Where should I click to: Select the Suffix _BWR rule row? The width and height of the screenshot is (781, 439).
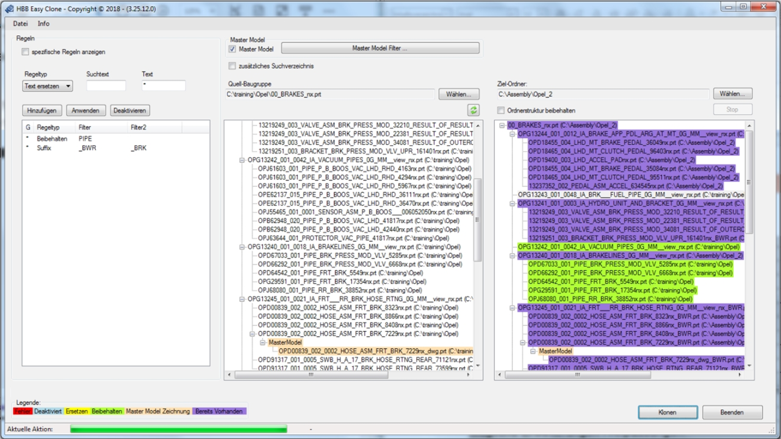(116, 148)
